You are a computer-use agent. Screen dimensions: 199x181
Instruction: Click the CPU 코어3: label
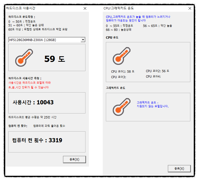point(118,77)
